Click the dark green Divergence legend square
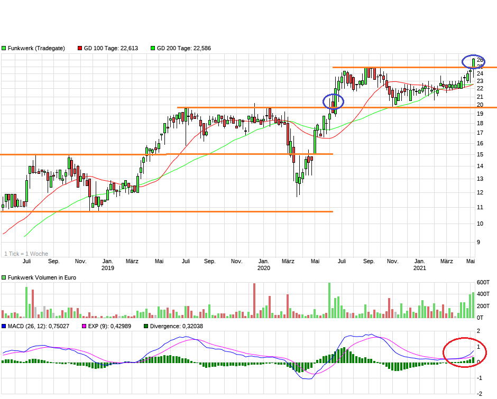 click(145, 326)
